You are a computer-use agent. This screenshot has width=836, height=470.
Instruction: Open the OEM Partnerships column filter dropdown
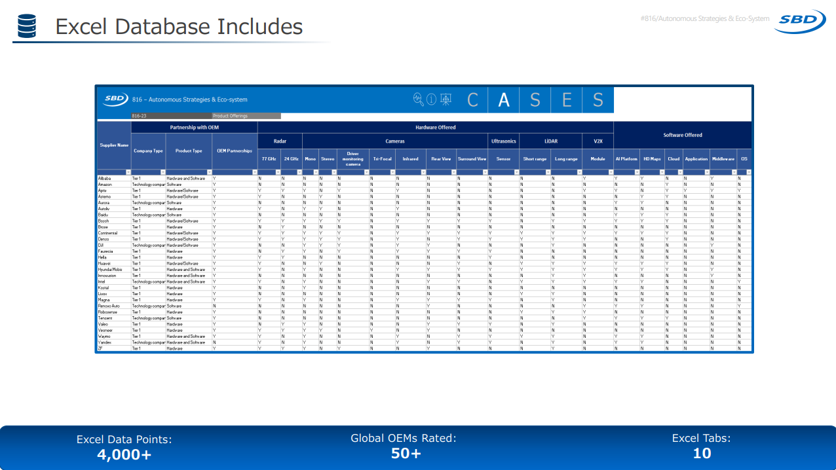(x=255, y=172)
